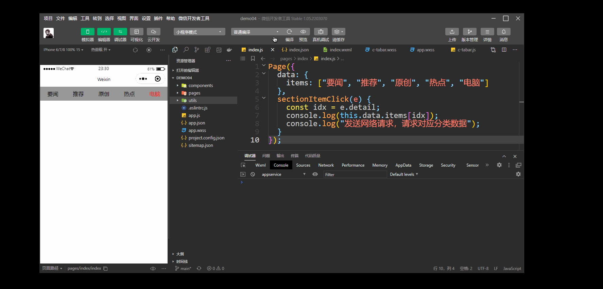Image resolution: width=603 pixels, height=289 pixels.
Task: Open the source control branch icon
Action: pos(197,50)
